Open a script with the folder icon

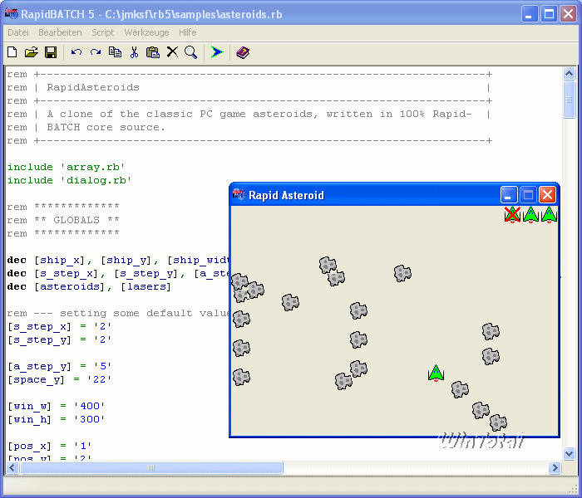(32, 52)
